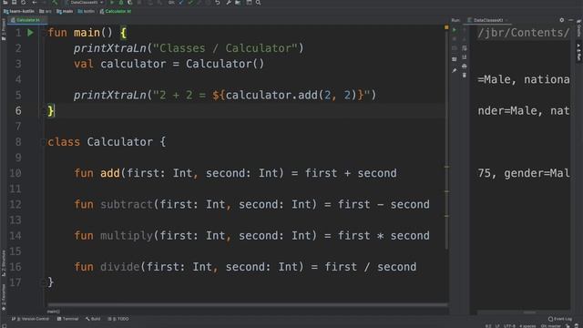Screen dimensions: 583x328
Task: Click UTF-8 encoding in status bar
Action: click(509, 326)
